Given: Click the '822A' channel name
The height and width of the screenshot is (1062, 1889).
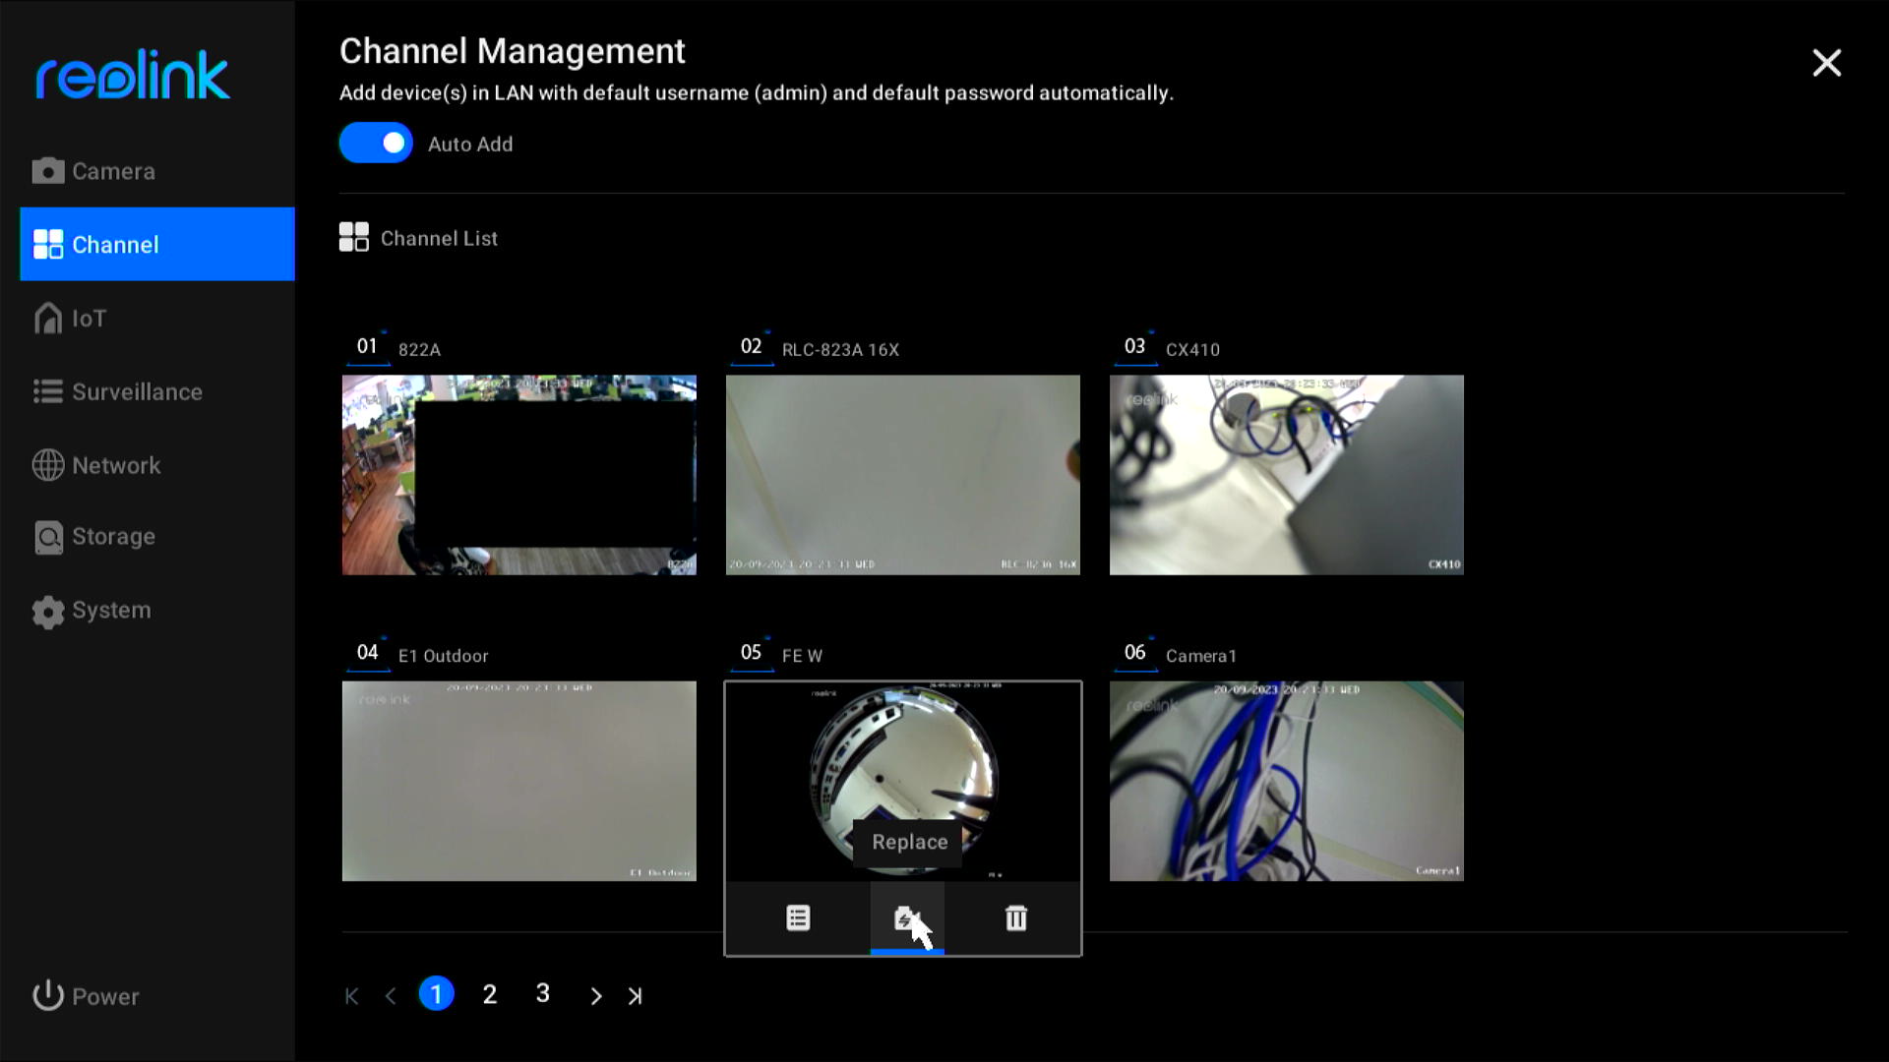Looking at the screenshot, I should coord(420,349).
